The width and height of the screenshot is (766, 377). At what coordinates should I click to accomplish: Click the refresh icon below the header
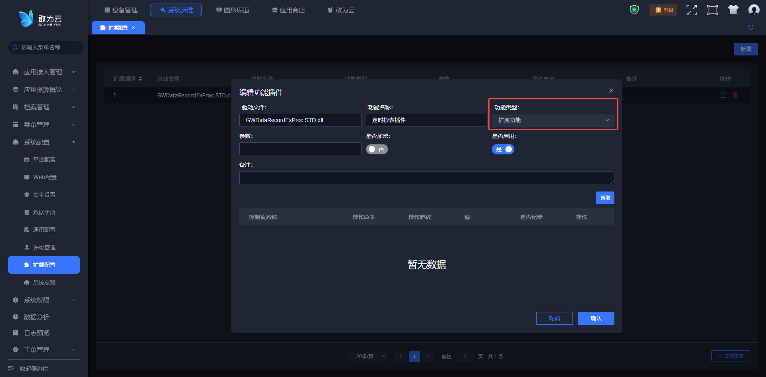coord(750,27)
